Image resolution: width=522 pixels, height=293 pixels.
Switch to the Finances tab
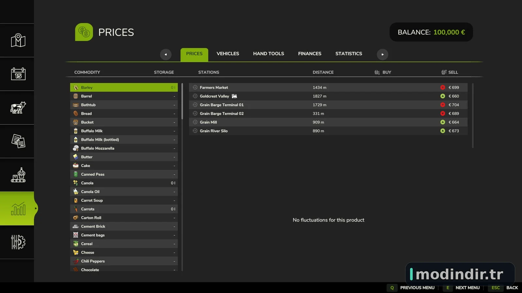pos(310,54)
